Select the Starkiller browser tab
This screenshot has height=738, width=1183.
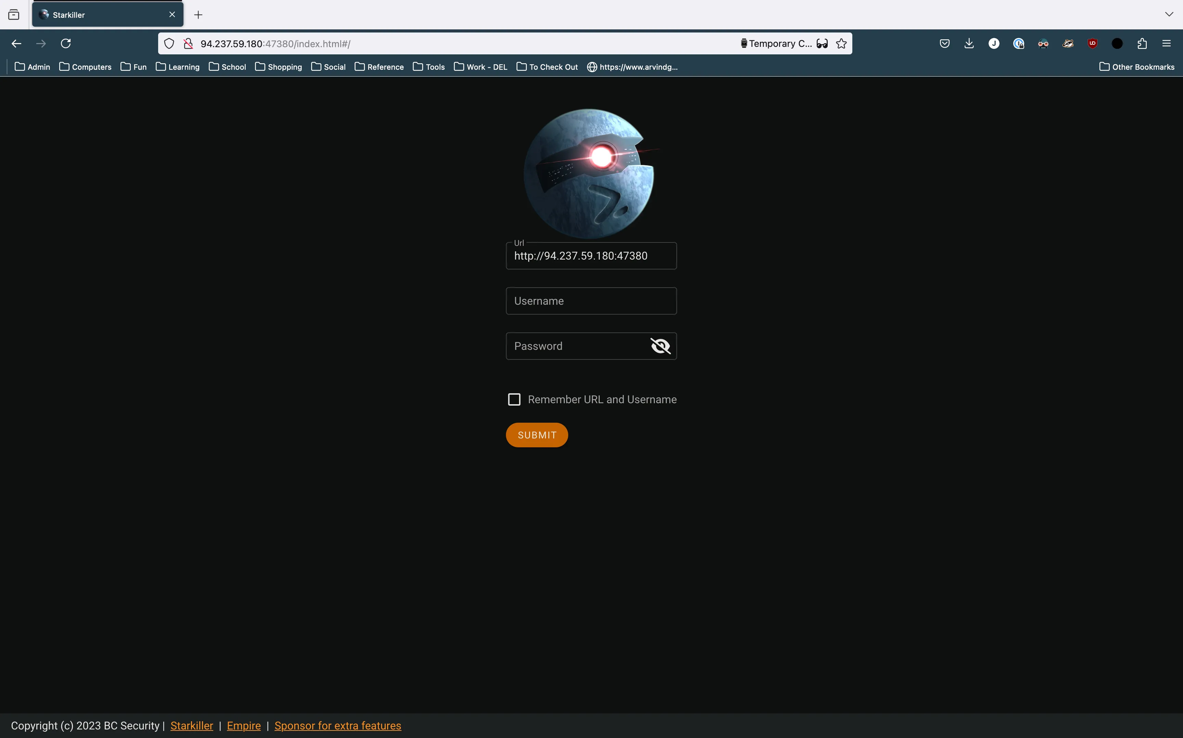pyautogui.click(x=107, y=15)
